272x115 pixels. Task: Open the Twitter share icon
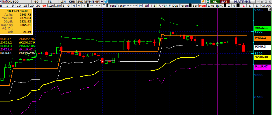tap(106, 1)
